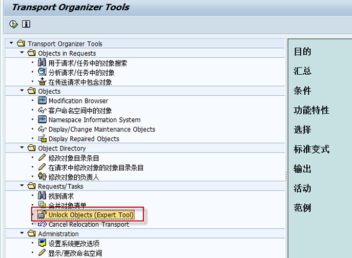Collapse the Objects folder arrow

[22, 91]
